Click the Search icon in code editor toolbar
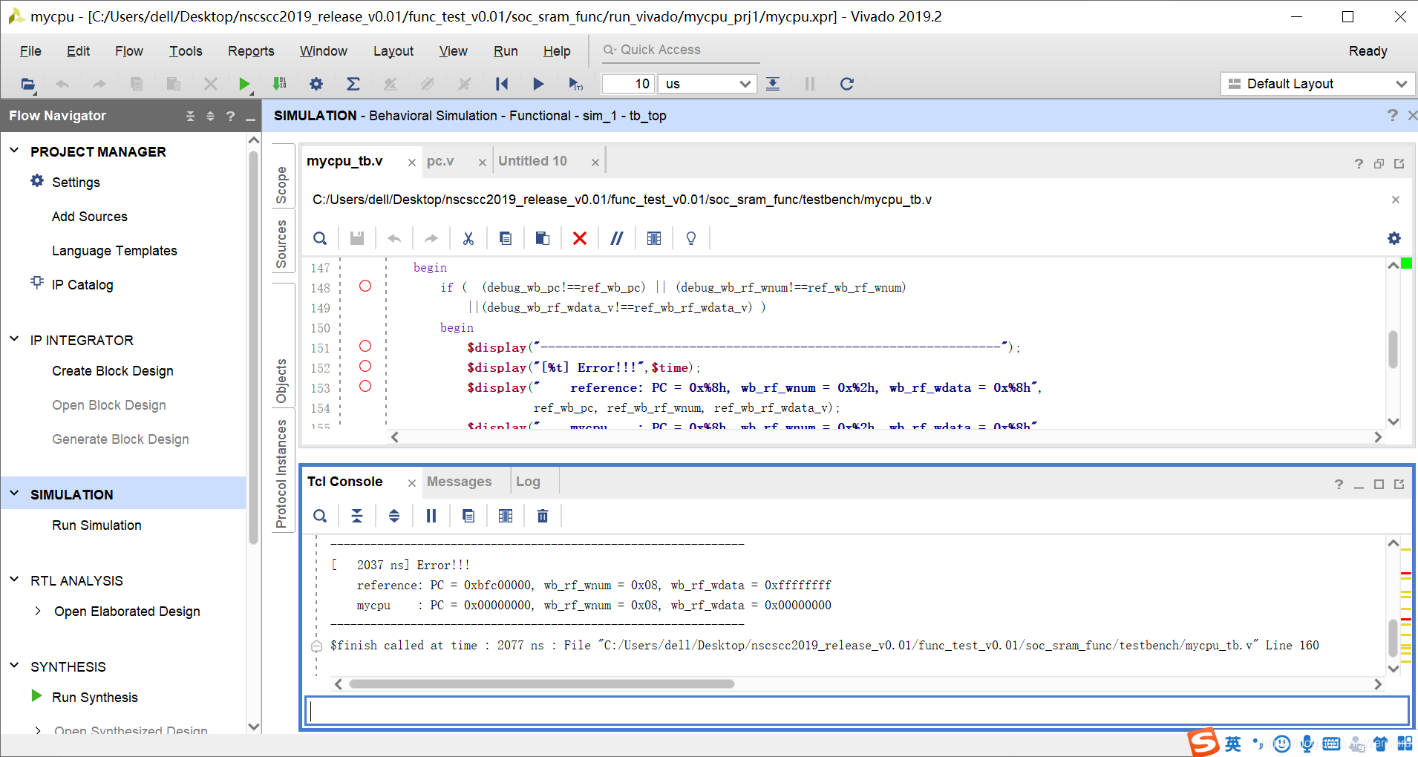Viewport: 1418px width, 757px height. (x=320, y=238)
